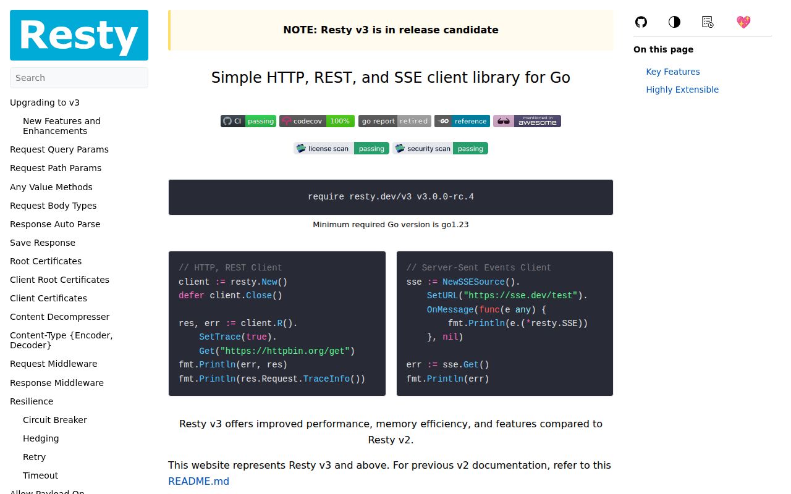
Task: Open Client Certificates page
Action: 48,298
